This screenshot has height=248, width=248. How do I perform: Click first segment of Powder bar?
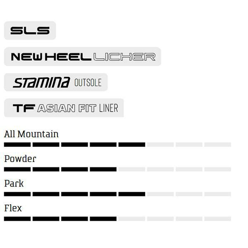[17, 169]
